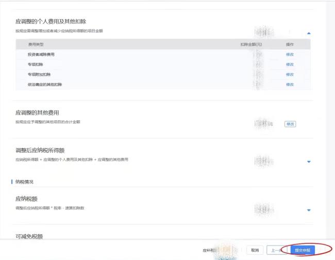Click the 可减免税额 heading

tap(29, 236)
